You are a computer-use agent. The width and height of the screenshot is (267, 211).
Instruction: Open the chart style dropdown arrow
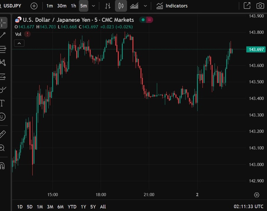pos(145,6)
